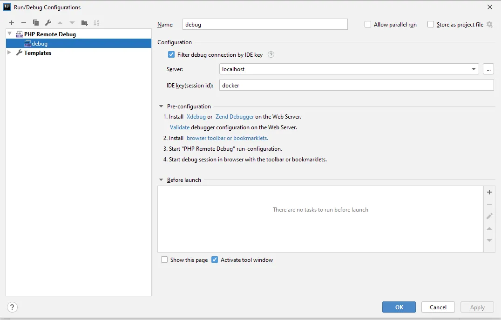Add a new run configuration with plus icon
This screenshot has height=320, width=501.
(x=12, y=23)
